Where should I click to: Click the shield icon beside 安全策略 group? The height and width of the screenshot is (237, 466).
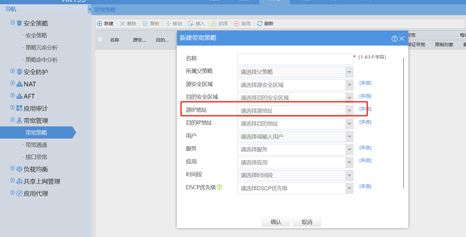(20, 23)
